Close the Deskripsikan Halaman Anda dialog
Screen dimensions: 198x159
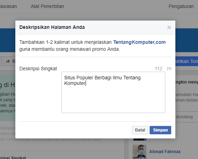point(169,27)
